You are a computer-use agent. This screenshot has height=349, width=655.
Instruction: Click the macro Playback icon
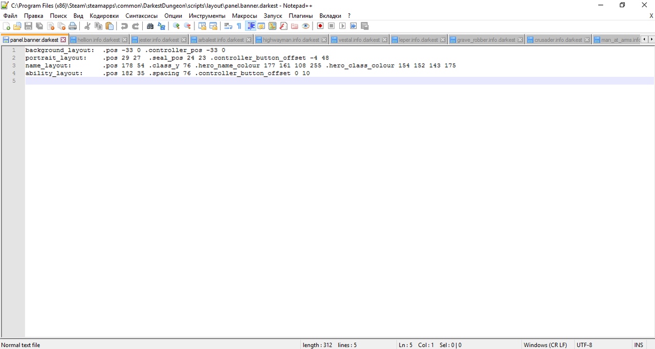pos(342,26)
